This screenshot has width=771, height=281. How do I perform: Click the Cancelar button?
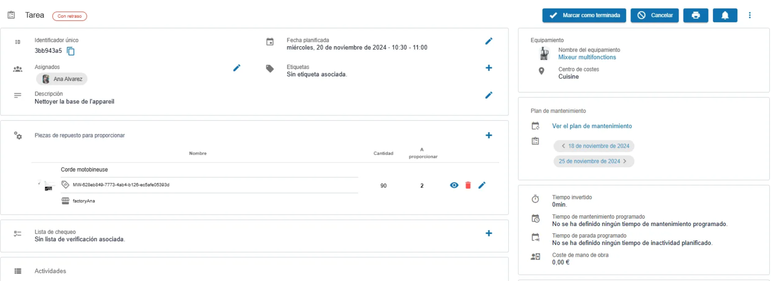click(x=654, y=15)
